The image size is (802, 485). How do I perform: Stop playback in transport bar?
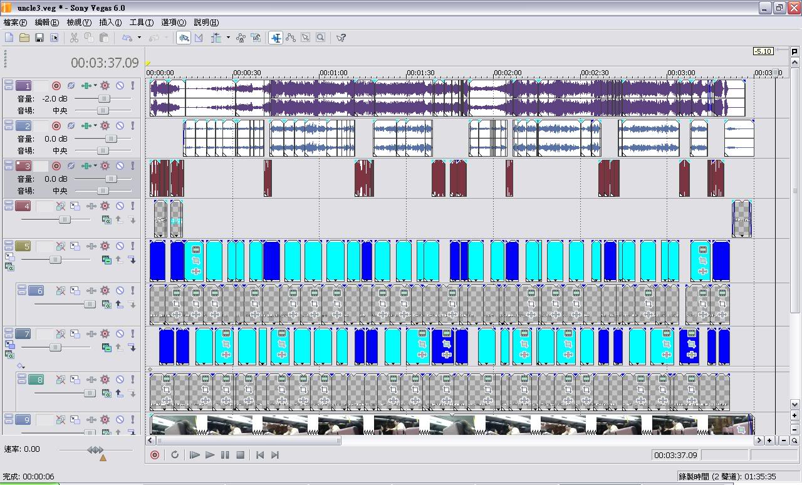coord(240,455)
